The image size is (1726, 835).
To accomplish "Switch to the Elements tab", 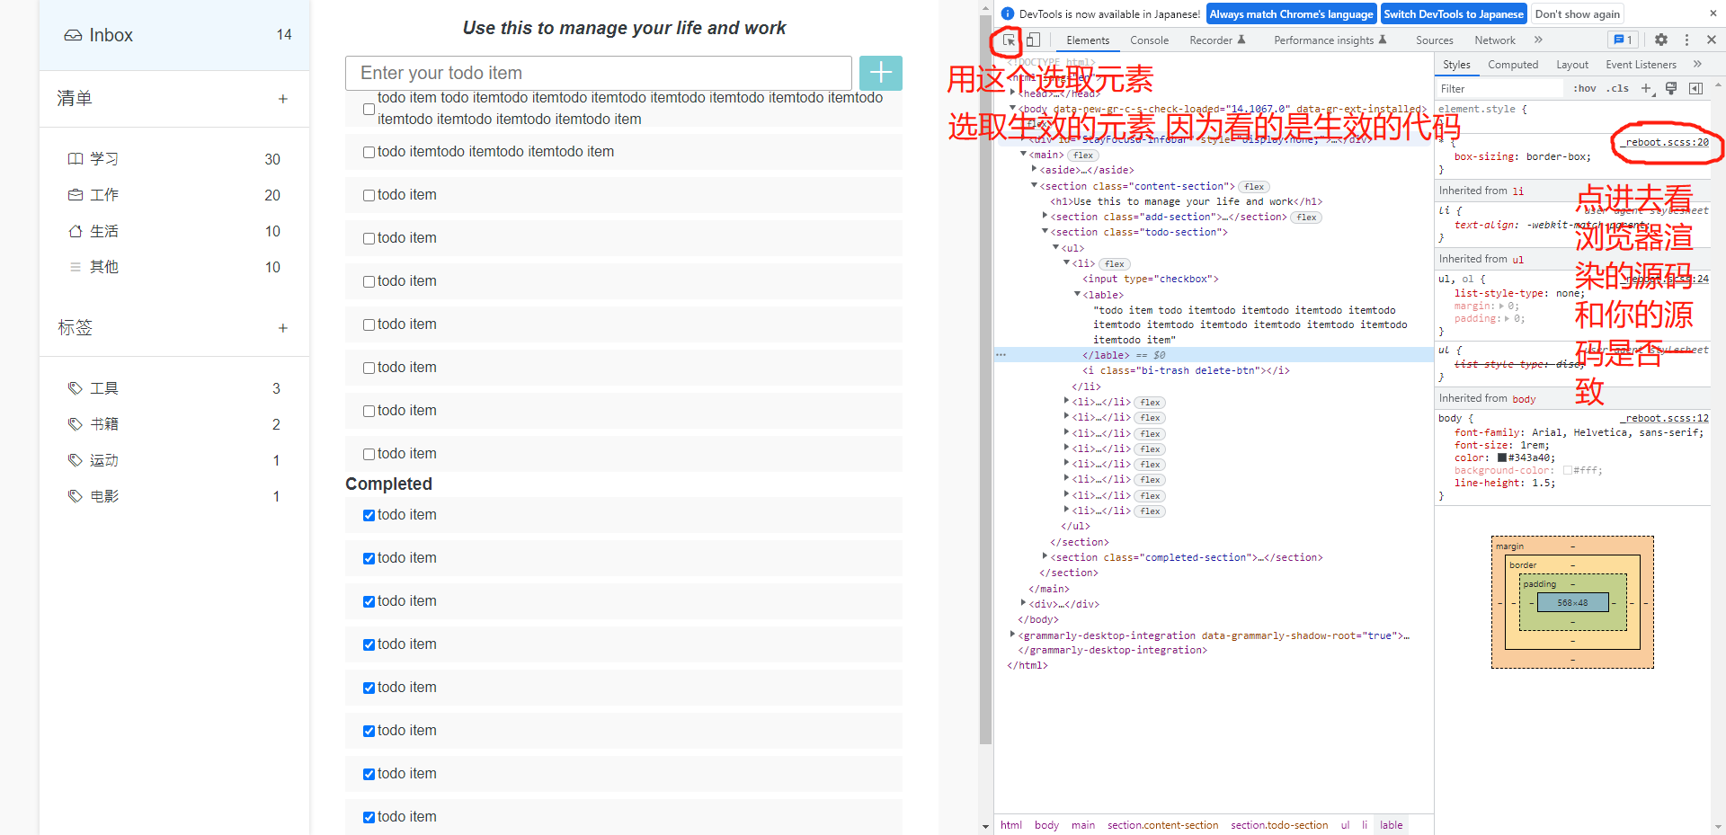I will (1088, 40).
